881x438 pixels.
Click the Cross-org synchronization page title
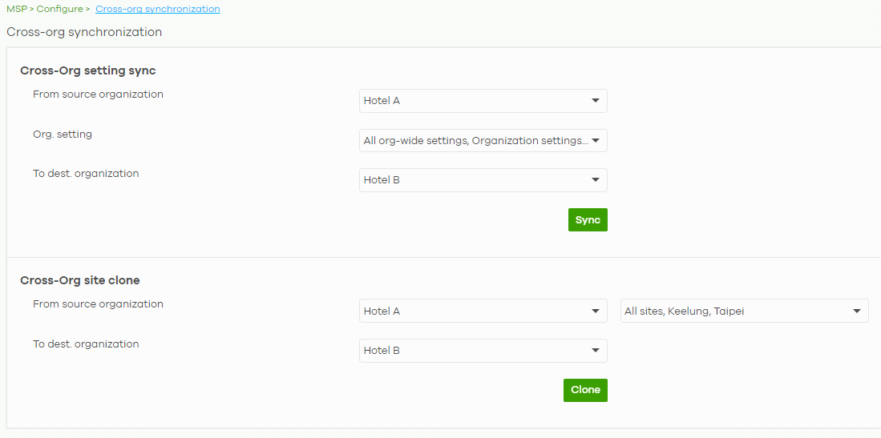pos(84,32)
